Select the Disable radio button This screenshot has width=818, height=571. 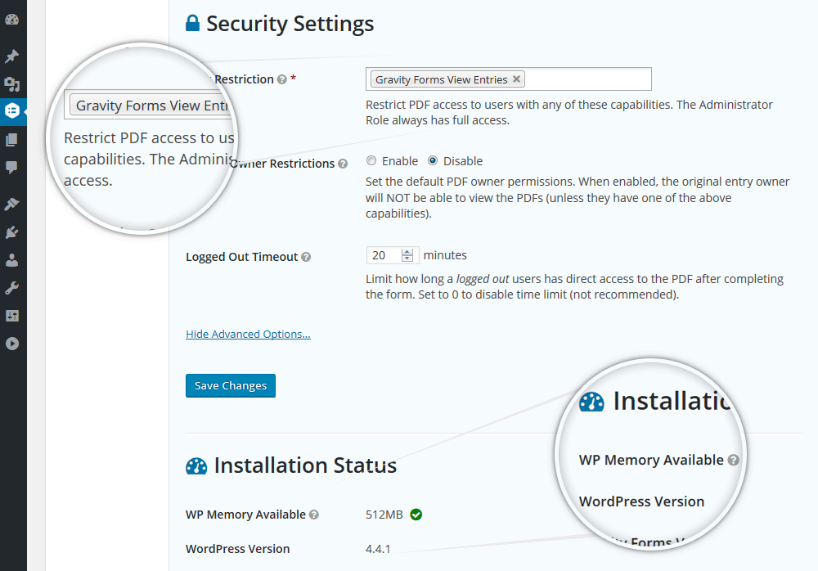point(433,161)
